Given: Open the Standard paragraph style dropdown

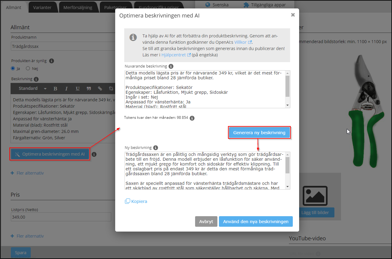Looking at the screenshot, I should click(32, 88).
